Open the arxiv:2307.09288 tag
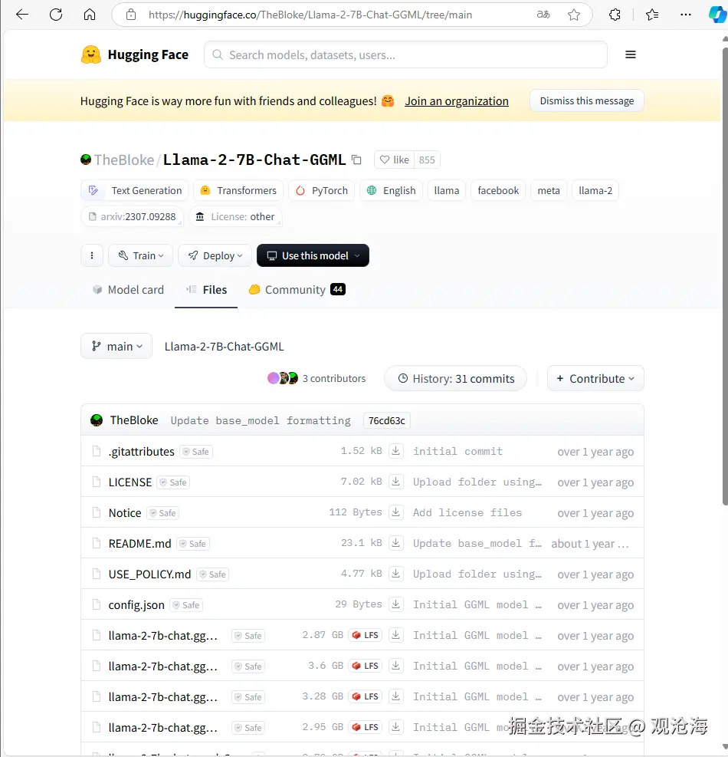Screen dimensions: 728x757 (132, 217)
